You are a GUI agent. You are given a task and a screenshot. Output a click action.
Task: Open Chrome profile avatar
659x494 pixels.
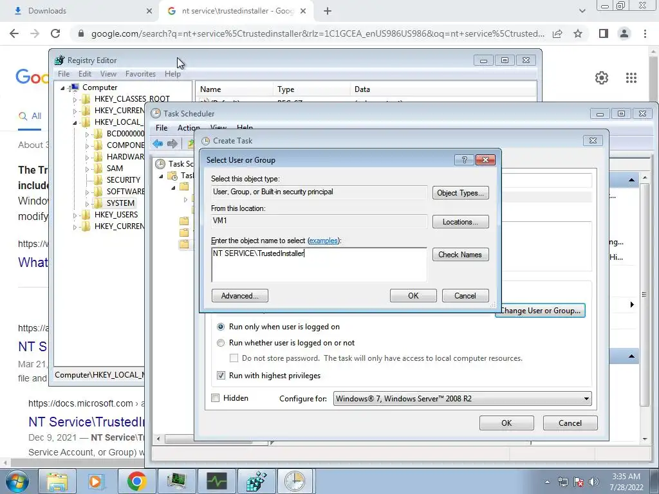[x=624, y=33]
